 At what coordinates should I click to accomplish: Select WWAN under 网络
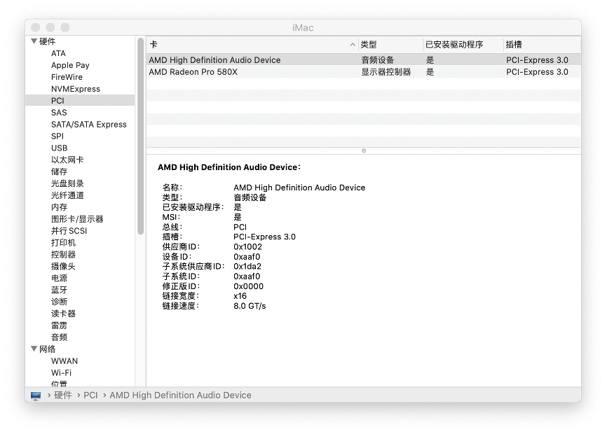64,361
